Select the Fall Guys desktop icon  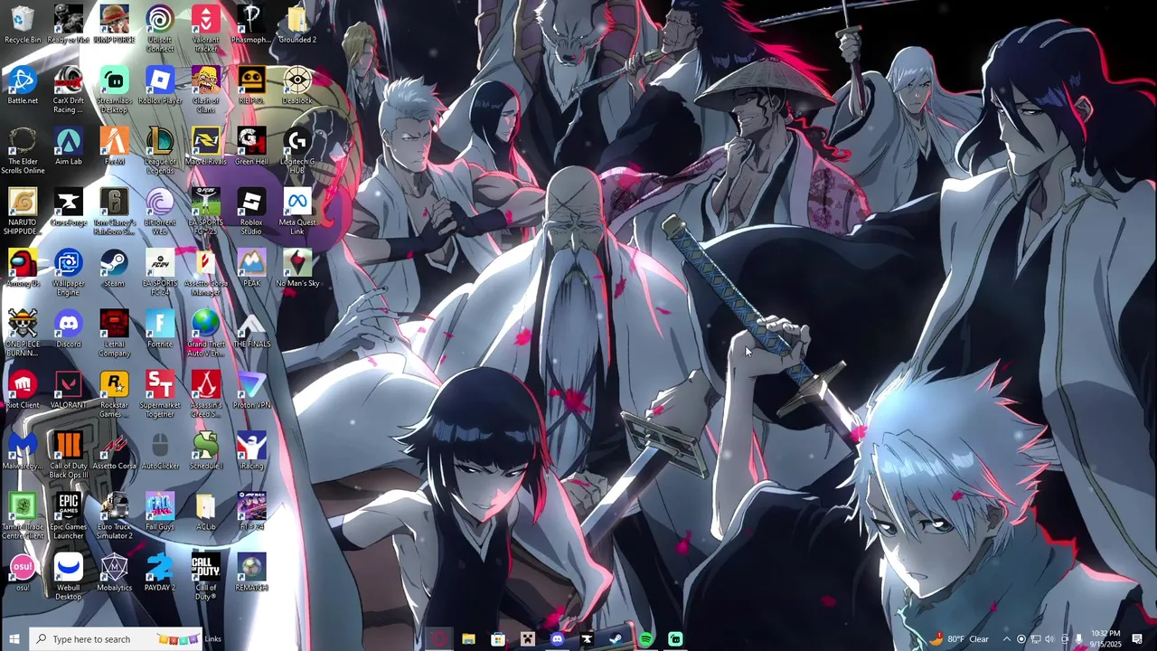(x=160, y=511)
